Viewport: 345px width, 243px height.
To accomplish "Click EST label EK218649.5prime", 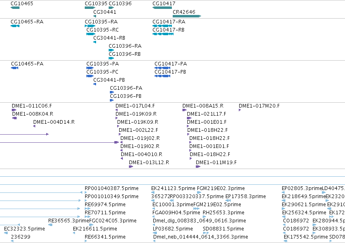I will (304, 197).
